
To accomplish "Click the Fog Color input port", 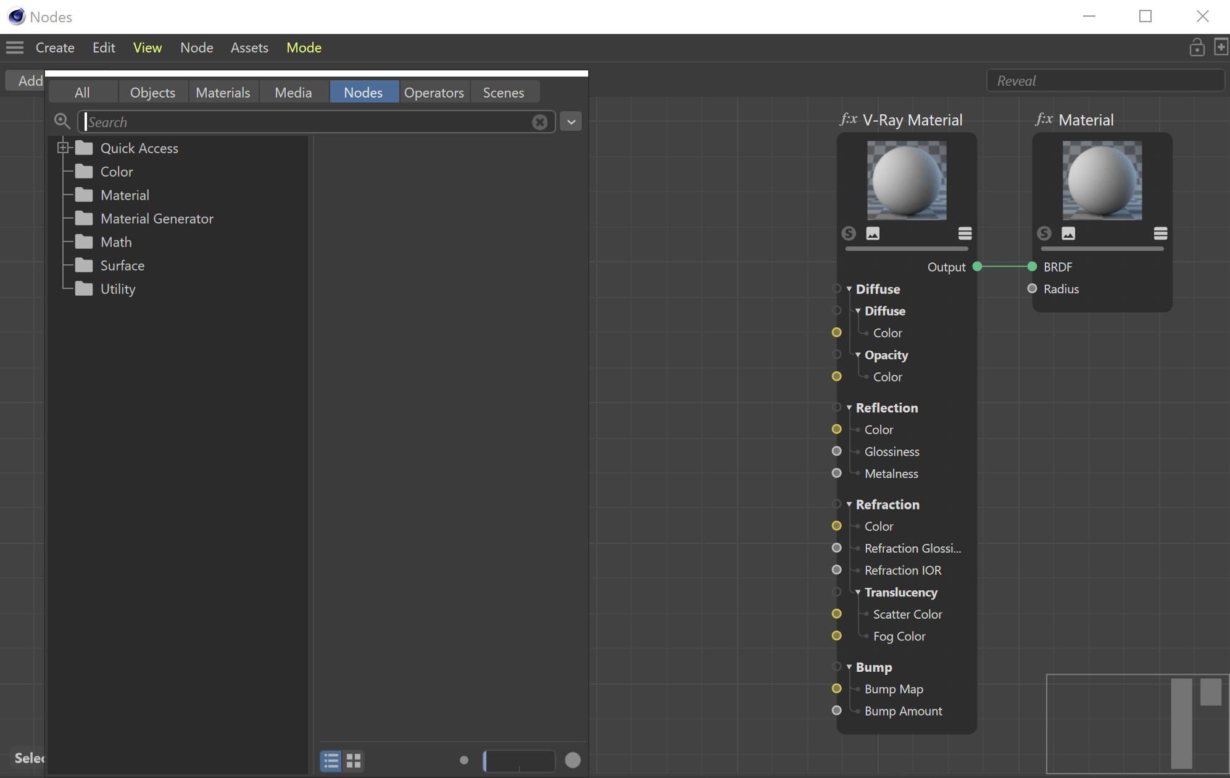I will (836, 635).
